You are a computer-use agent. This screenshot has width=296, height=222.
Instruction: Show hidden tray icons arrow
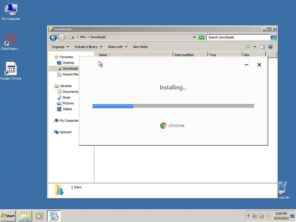click(x=248, y=216)
